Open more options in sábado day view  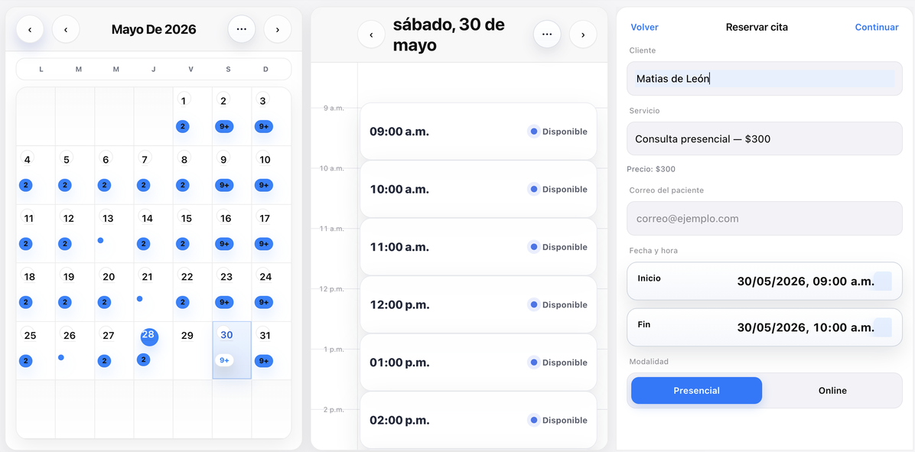[x=547, y=34]
